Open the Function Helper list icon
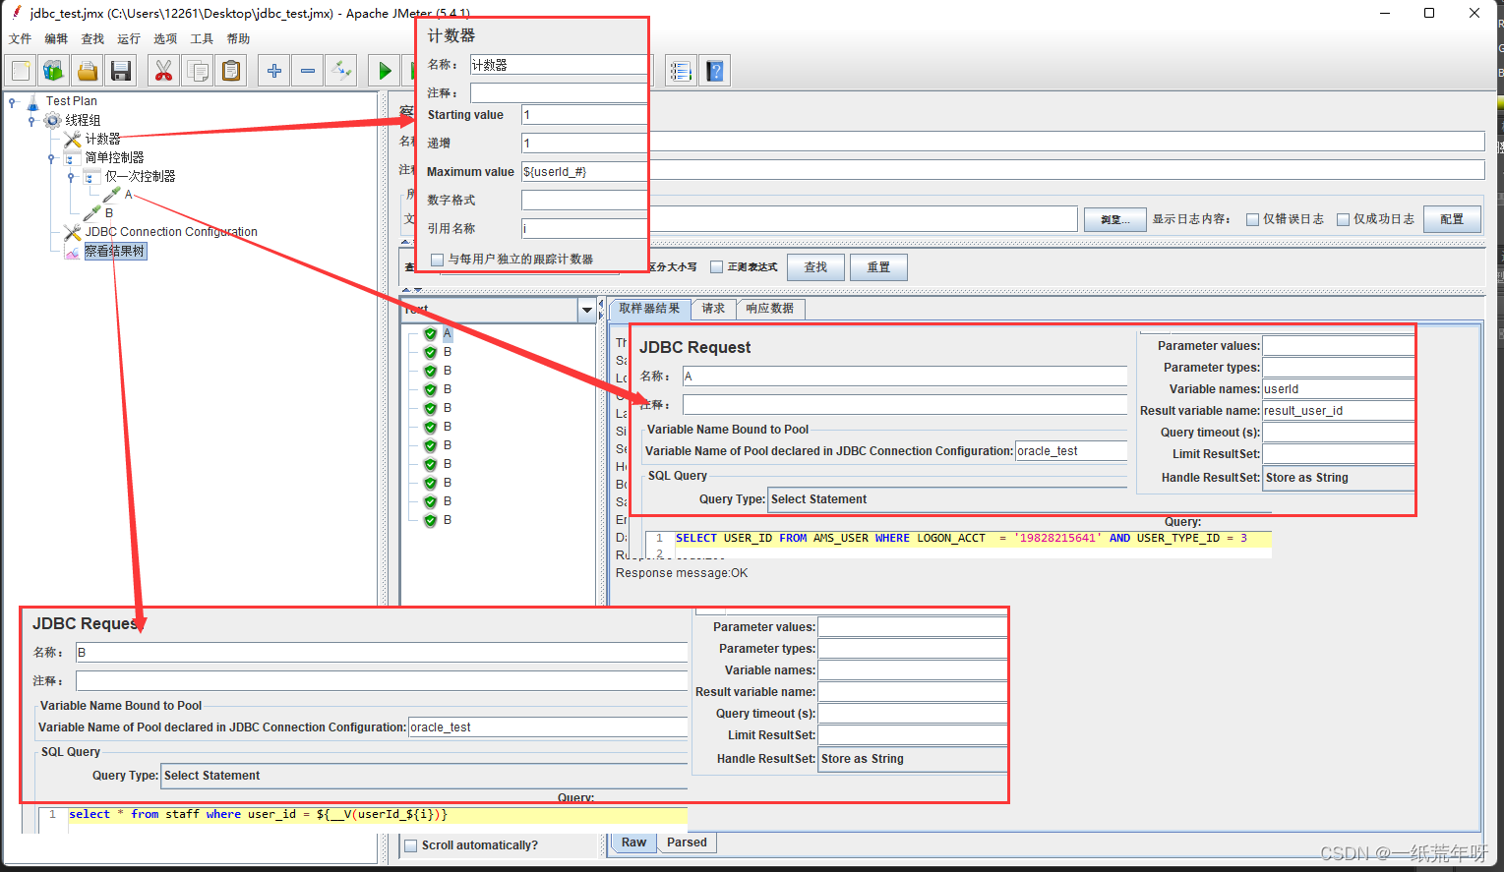 pyautogui.click(x=681, y=70)
